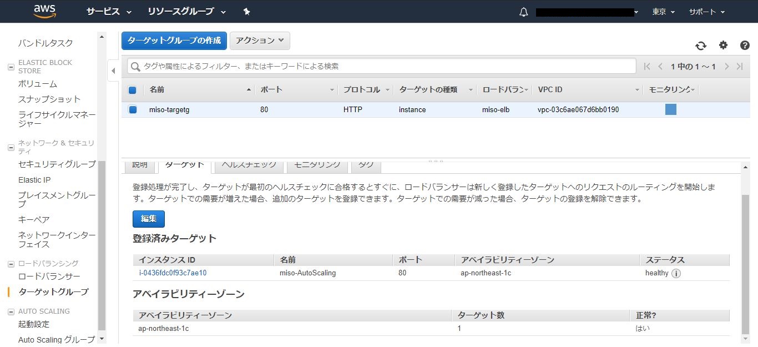Switch to the ヘルスチェック tab
The width and height of the screenshot is (758, 347).
click(249, 165)
